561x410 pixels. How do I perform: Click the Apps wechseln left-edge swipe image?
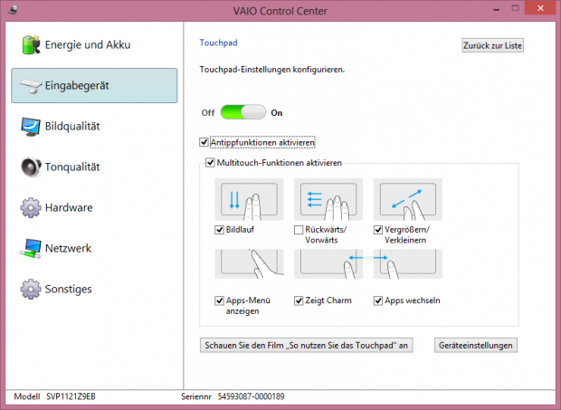pyautogui.click(x=408, y=264)
